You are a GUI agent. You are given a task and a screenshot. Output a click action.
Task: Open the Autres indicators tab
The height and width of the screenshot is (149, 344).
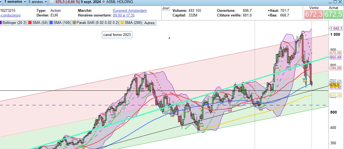(x=149, y=23)
